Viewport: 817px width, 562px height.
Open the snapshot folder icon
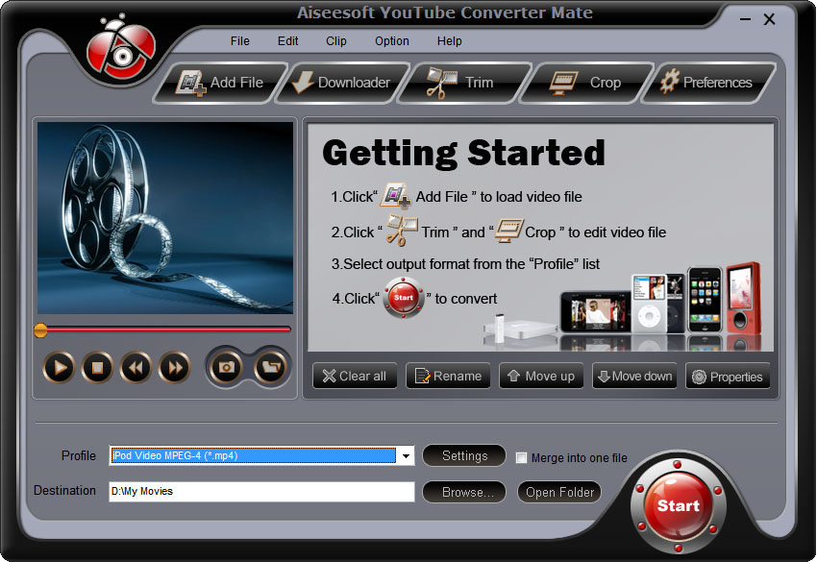coord(270,367)
